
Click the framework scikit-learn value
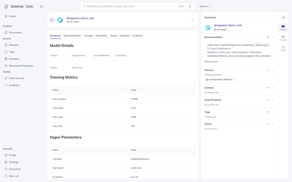pyautogui.click(x=136, y=168)
